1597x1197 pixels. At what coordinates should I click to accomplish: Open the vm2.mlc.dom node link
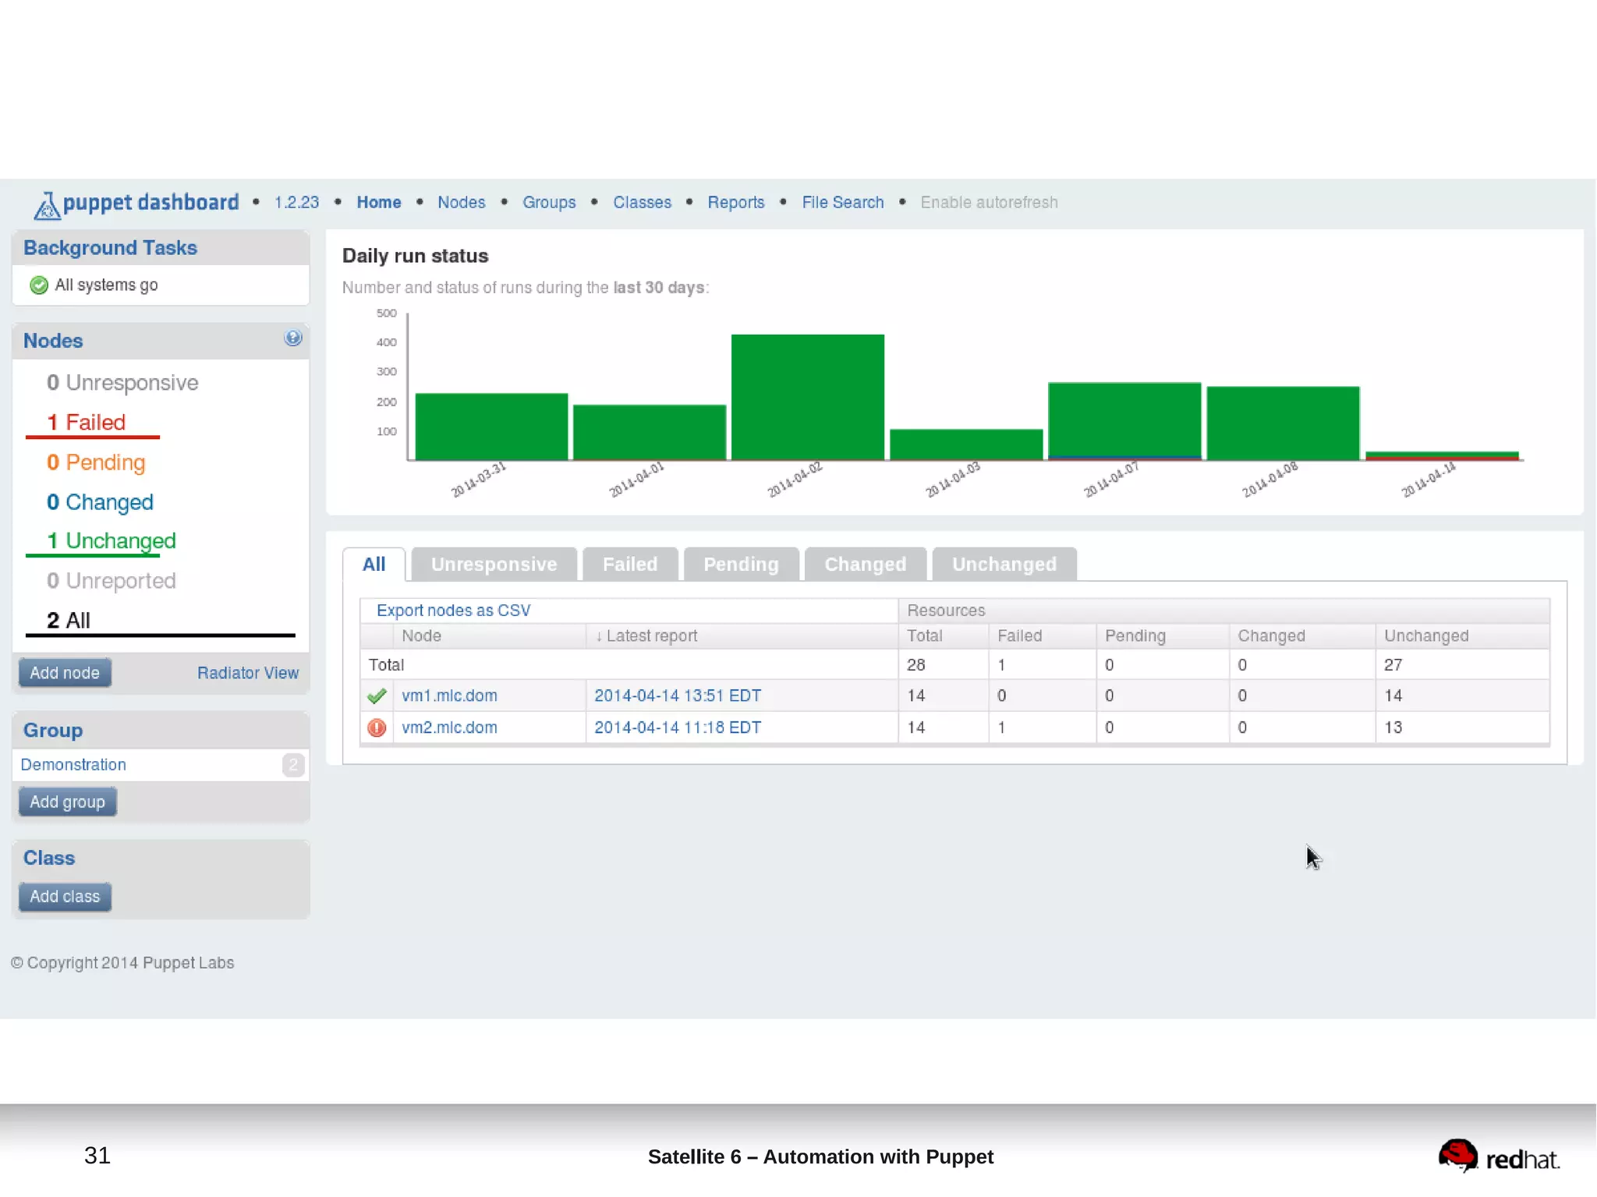(x=449, y=728)
